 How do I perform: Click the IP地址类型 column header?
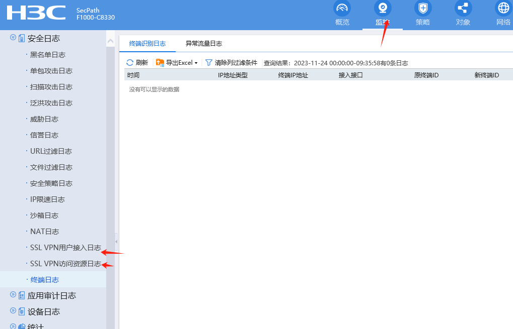(x=233, y=75)
